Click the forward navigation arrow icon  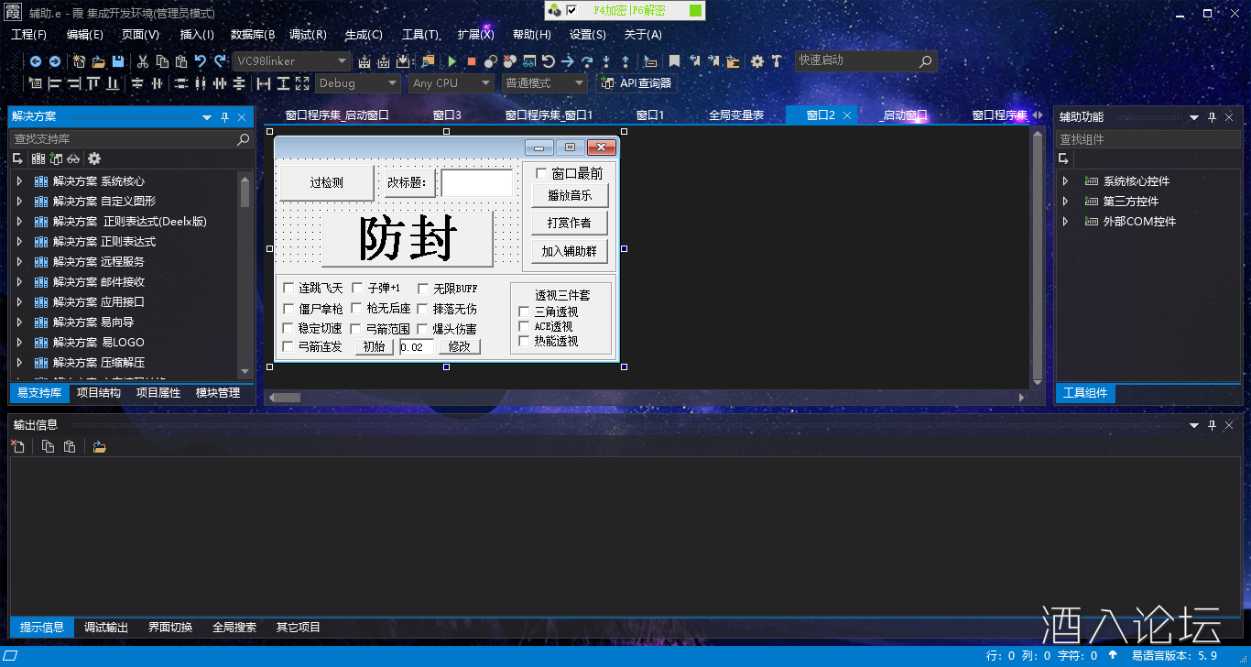[x=55, y=61]
